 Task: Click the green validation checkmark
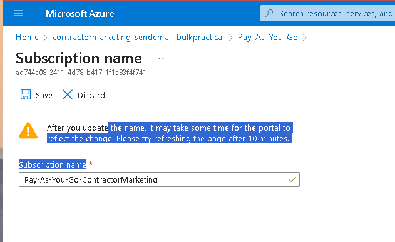tap(292, 179)
